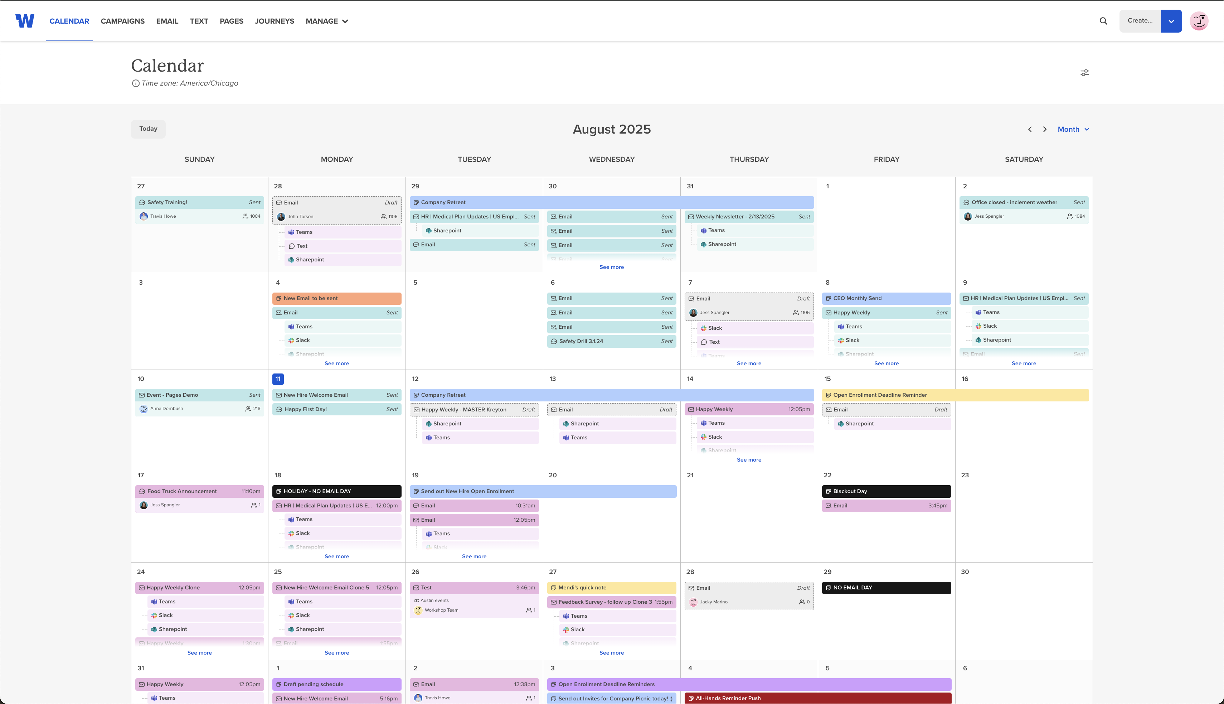Open the Campaigns tab
Screen dimensions: 1224x704
(123, 21)
